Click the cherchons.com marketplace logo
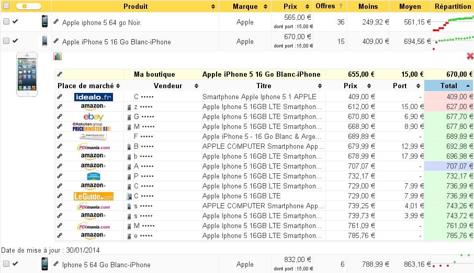Viewport: 474px width, 273px height. click(x=94, y=136)
